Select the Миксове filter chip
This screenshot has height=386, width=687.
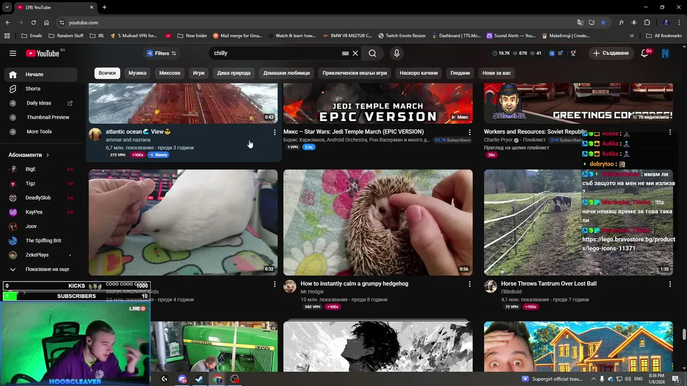[x=170, y=73]
